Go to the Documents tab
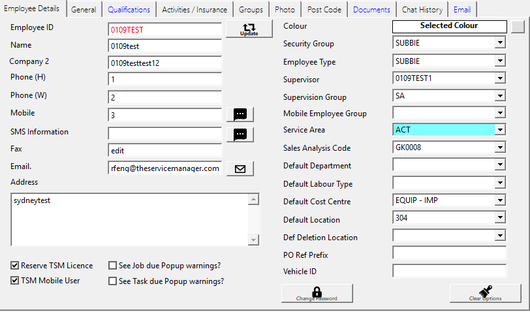 tap(371, 10)
